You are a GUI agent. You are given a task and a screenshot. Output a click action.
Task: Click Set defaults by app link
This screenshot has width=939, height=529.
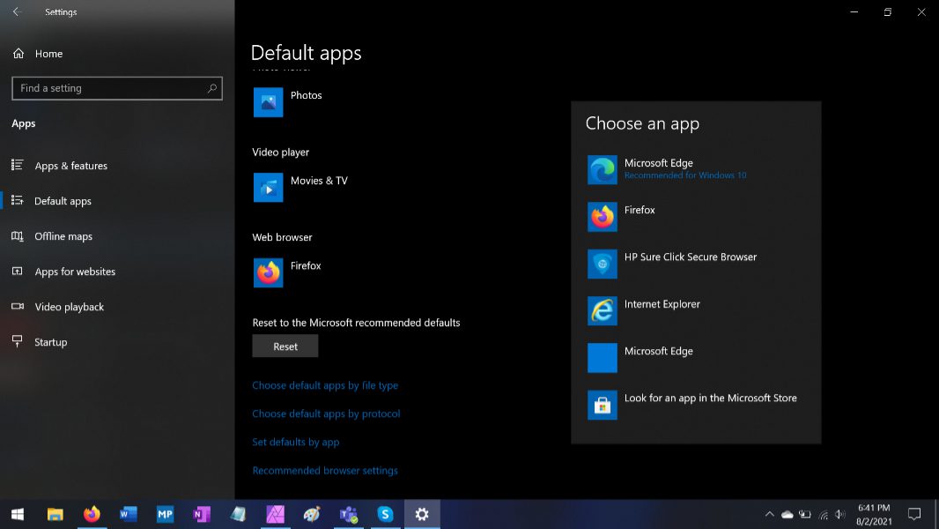295,443
